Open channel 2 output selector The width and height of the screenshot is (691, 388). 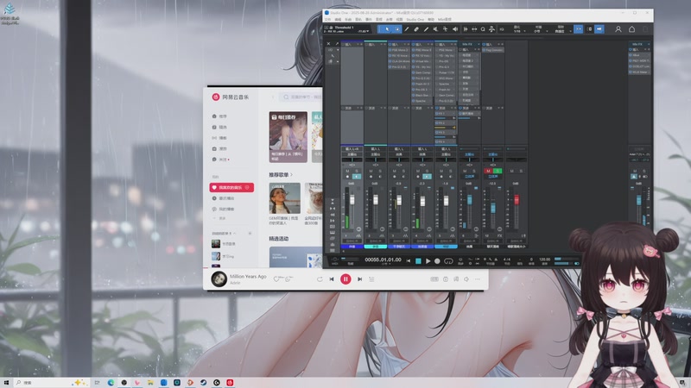point(376,154)
